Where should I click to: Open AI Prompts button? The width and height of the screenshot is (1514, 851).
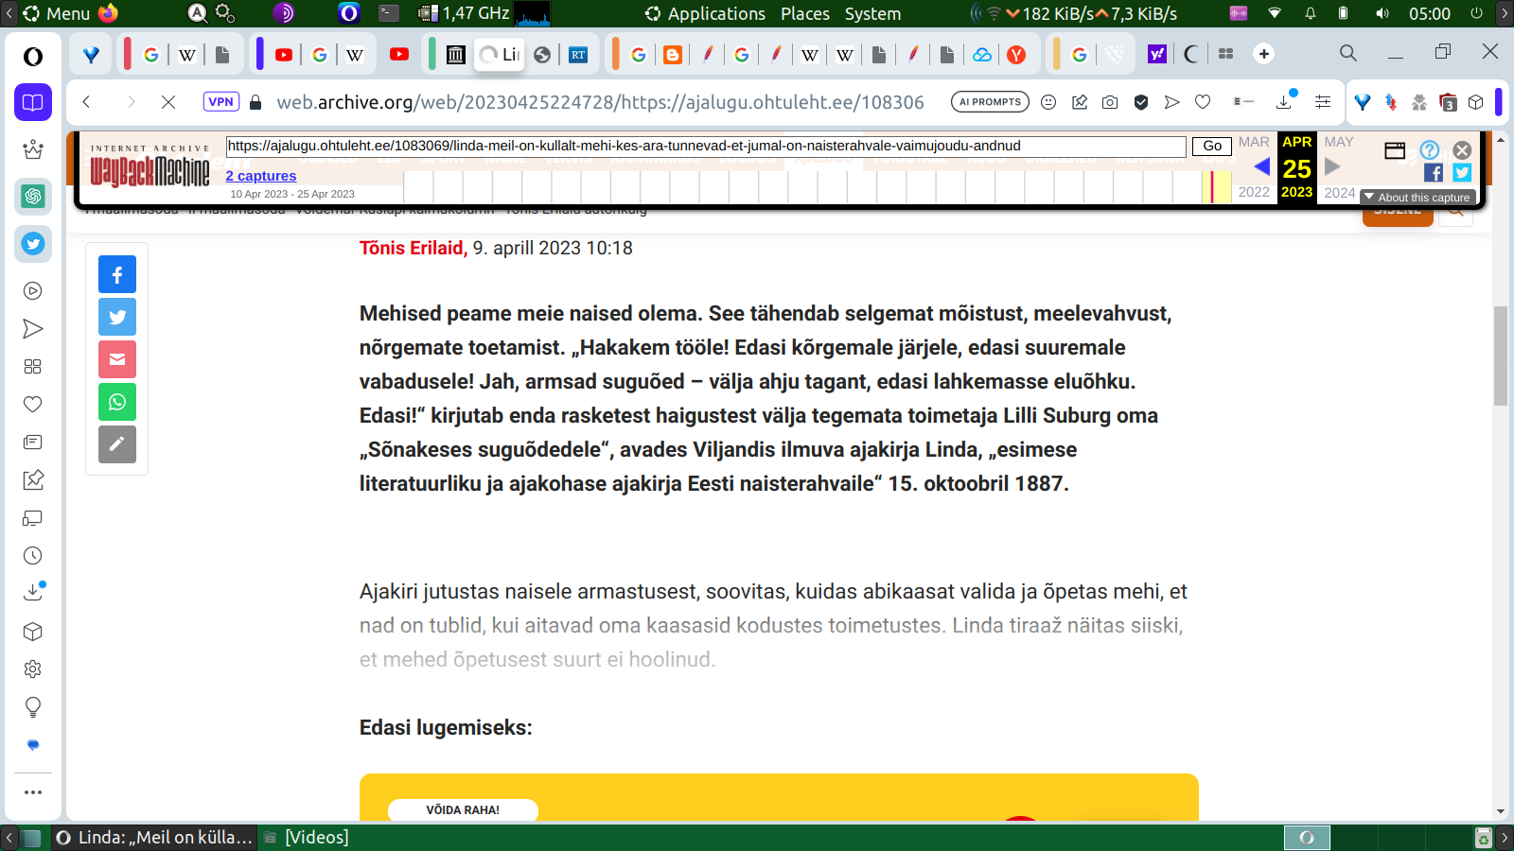[990, 102]
